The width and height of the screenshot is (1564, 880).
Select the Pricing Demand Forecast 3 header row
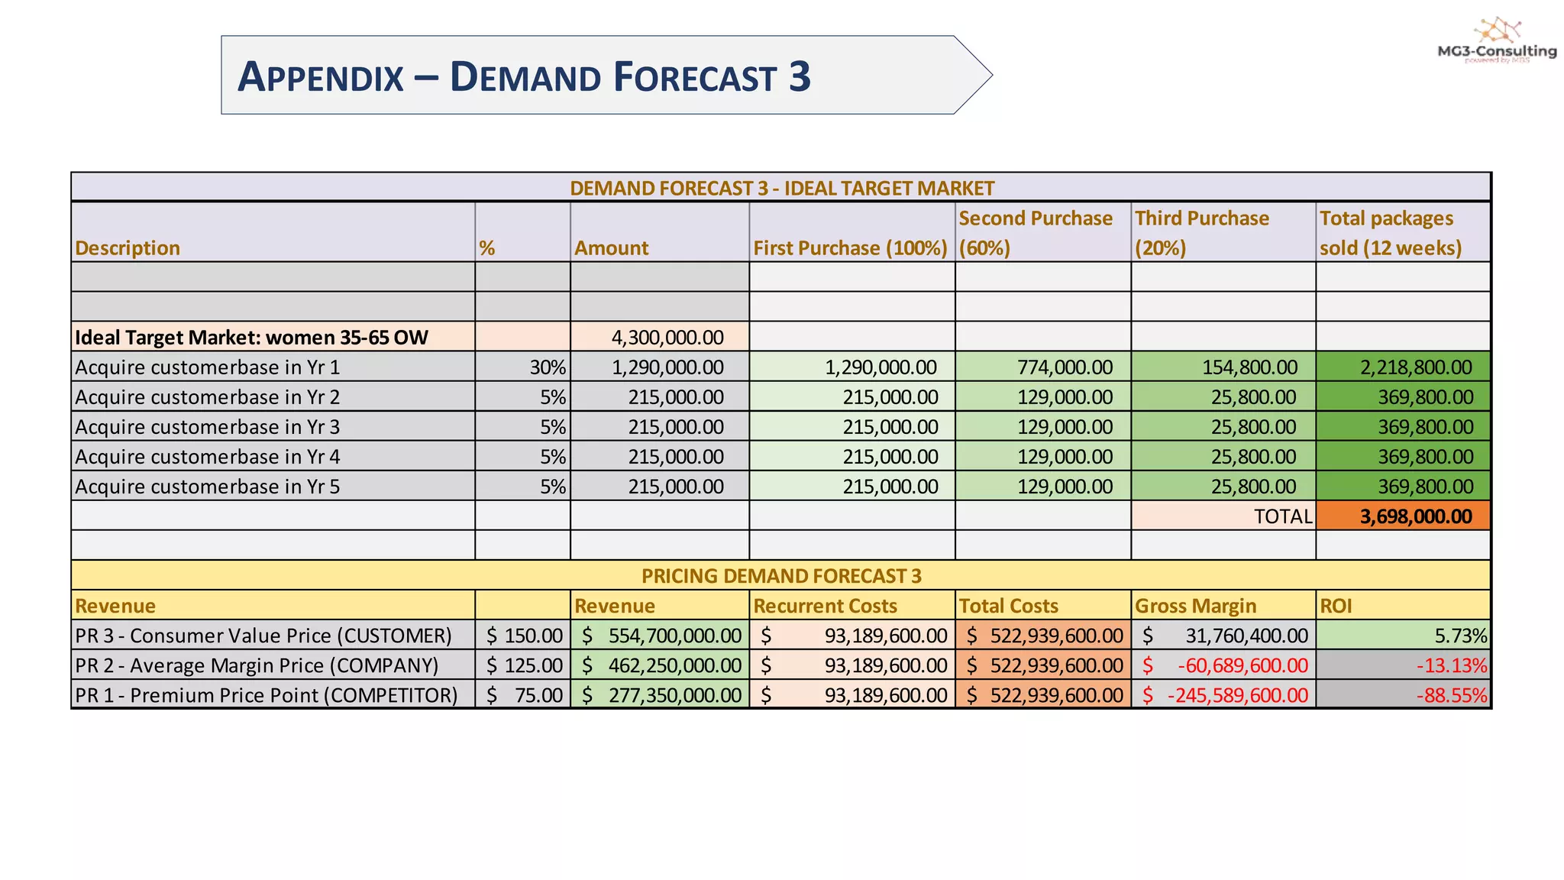coord(780,575)
